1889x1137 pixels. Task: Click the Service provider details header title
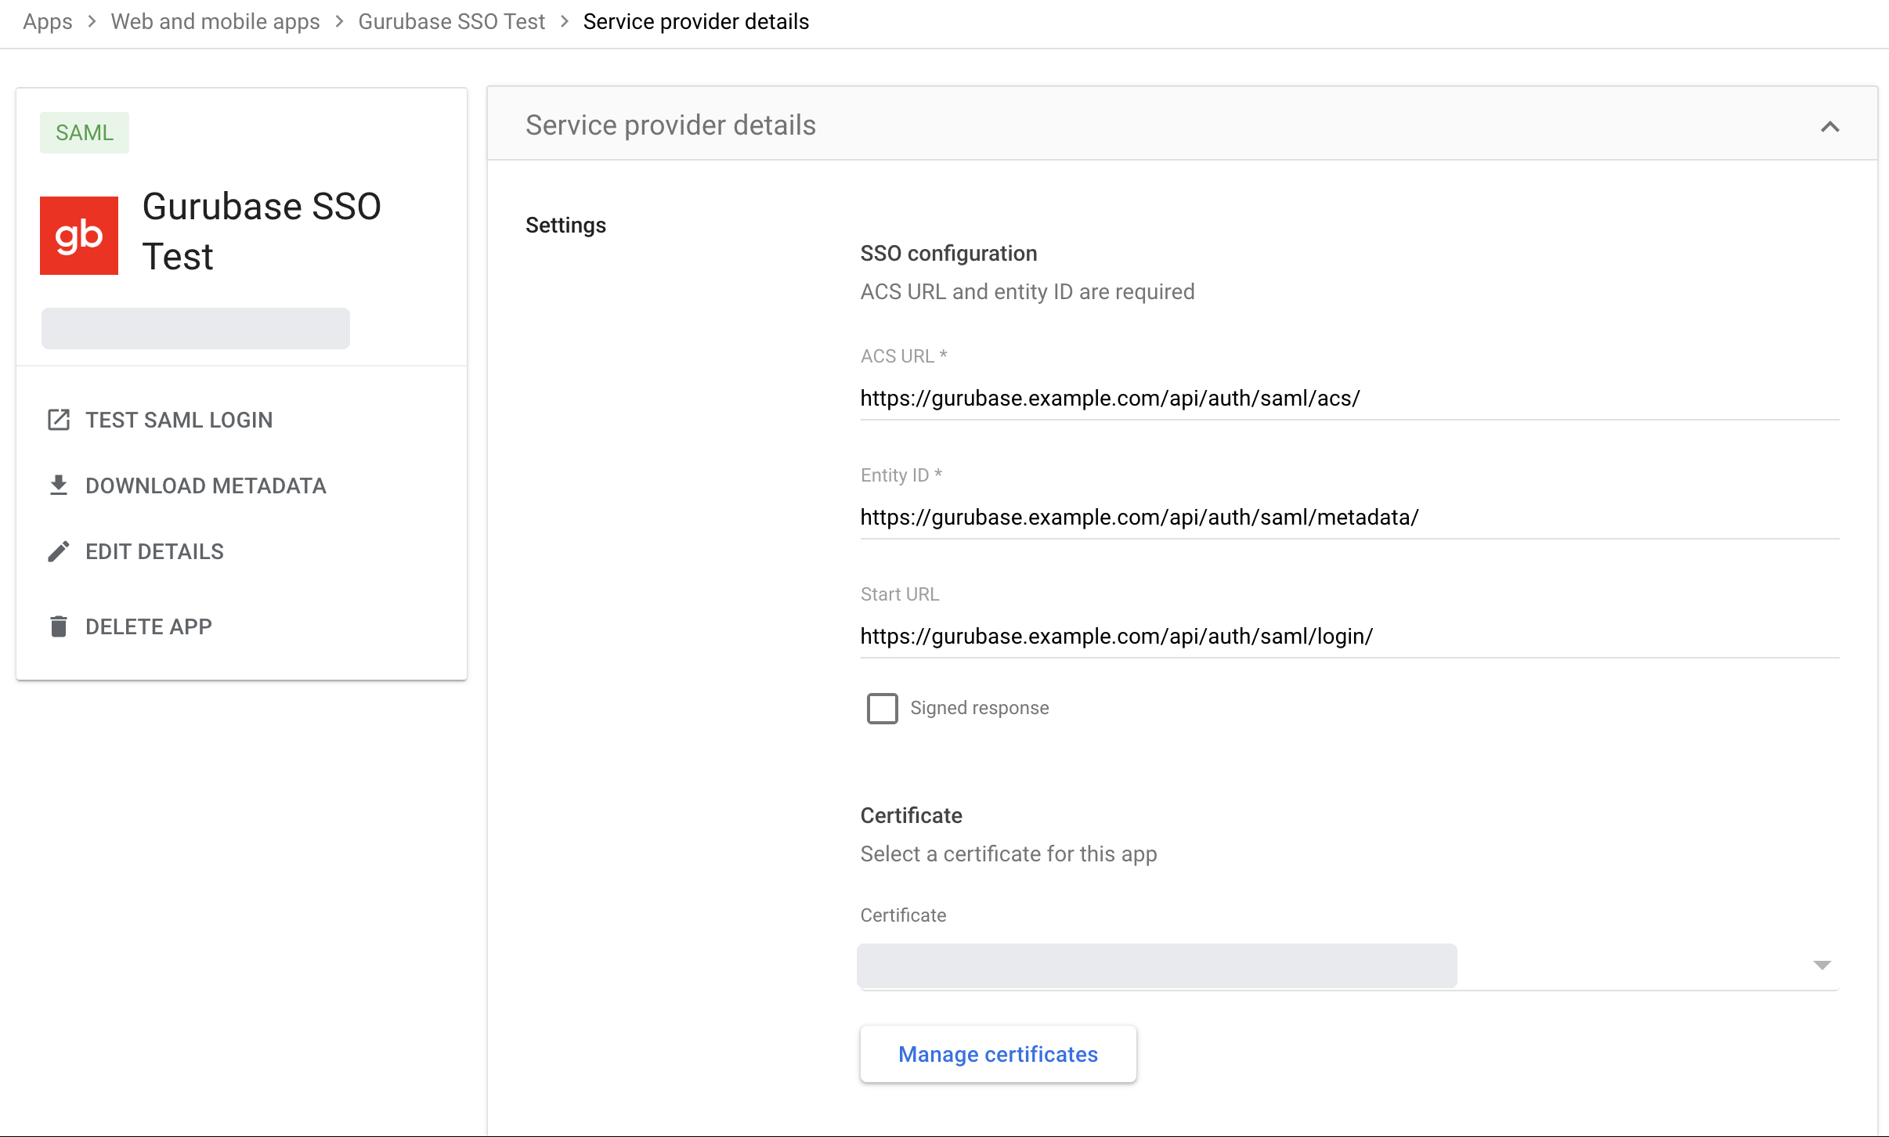[x=670, y=125]
